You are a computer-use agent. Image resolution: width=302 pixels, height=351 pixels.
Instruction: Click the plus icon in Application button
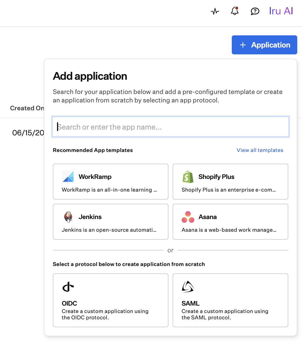[243, 45]
